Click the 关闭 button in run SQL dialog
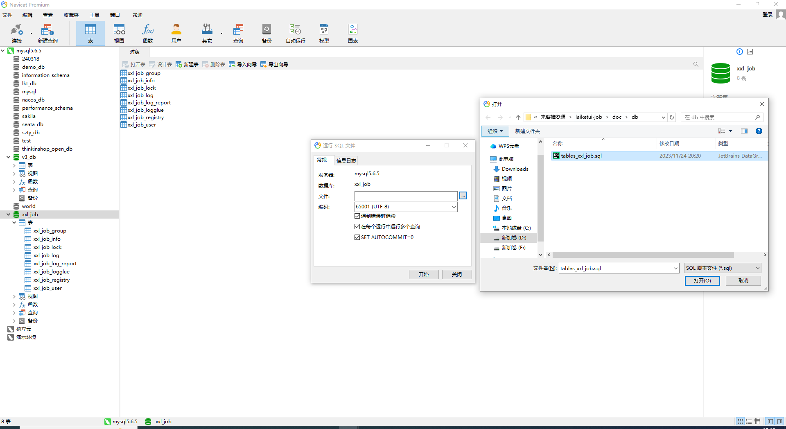 click(457, 274)
